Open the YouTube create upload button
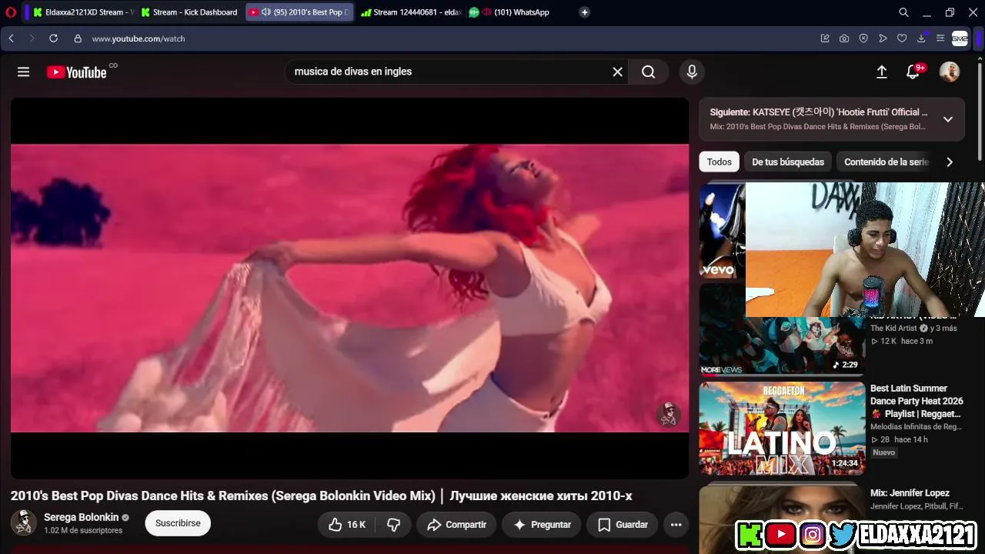This screenshot has height=554, width=985. pyautogui.click(x=882, y=72)
